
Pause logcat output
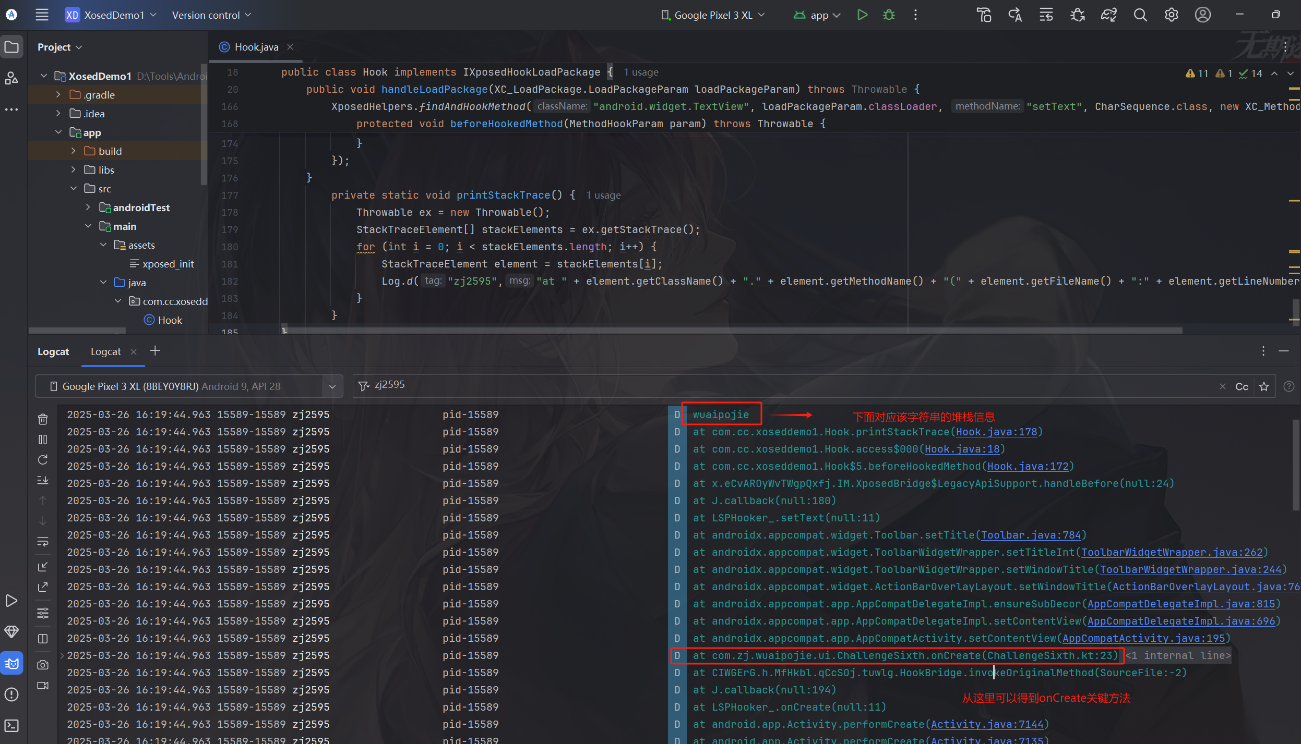point(43,440)
